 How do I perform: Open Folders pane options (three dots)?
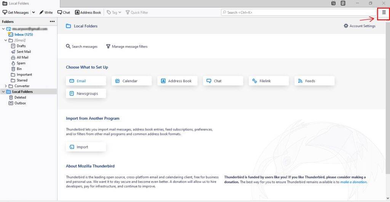[52, 22]
